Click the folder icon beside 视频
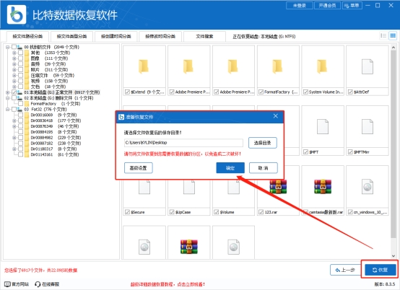The width and height of the screenshot is (400, 290). [x=27, y=81]
